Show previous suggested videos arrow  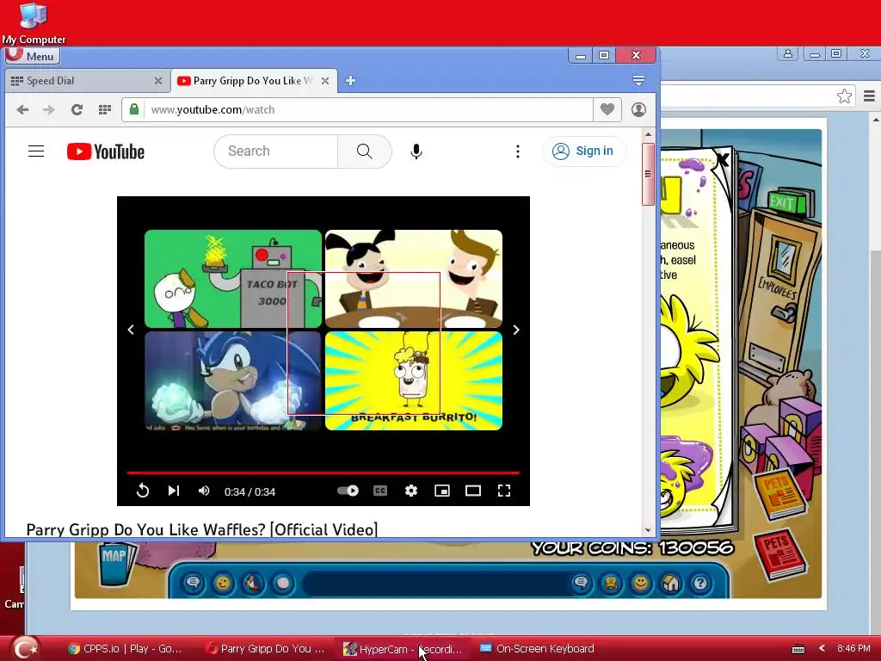click(x=131, y=330)
